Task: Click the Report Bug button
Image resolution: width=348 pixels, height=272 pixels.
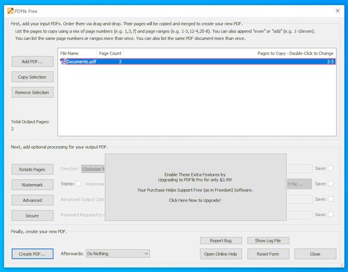Action: click(x=221, y=241)
